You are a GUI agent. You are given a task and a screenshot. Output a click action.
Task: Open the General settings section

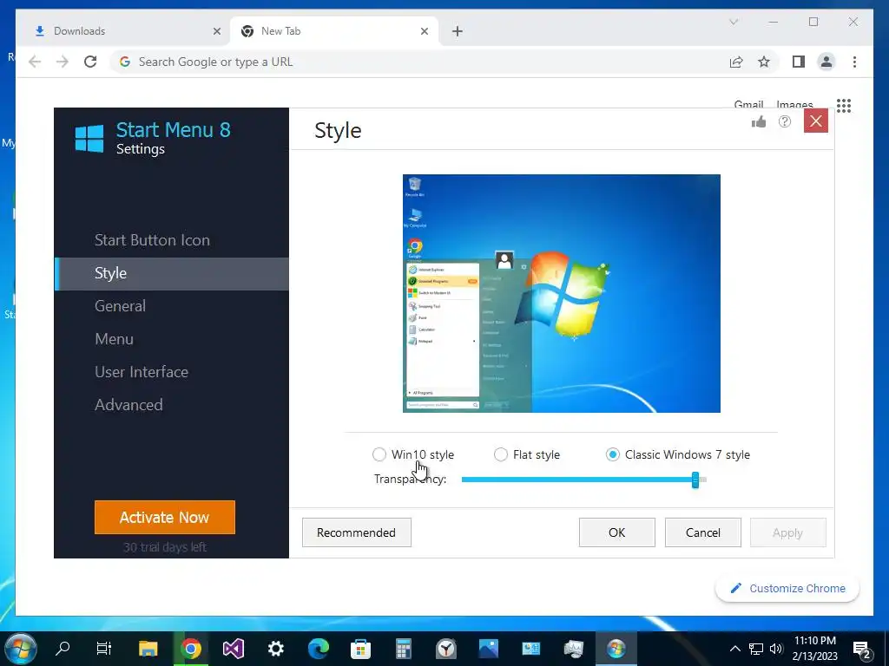(120, 306)
